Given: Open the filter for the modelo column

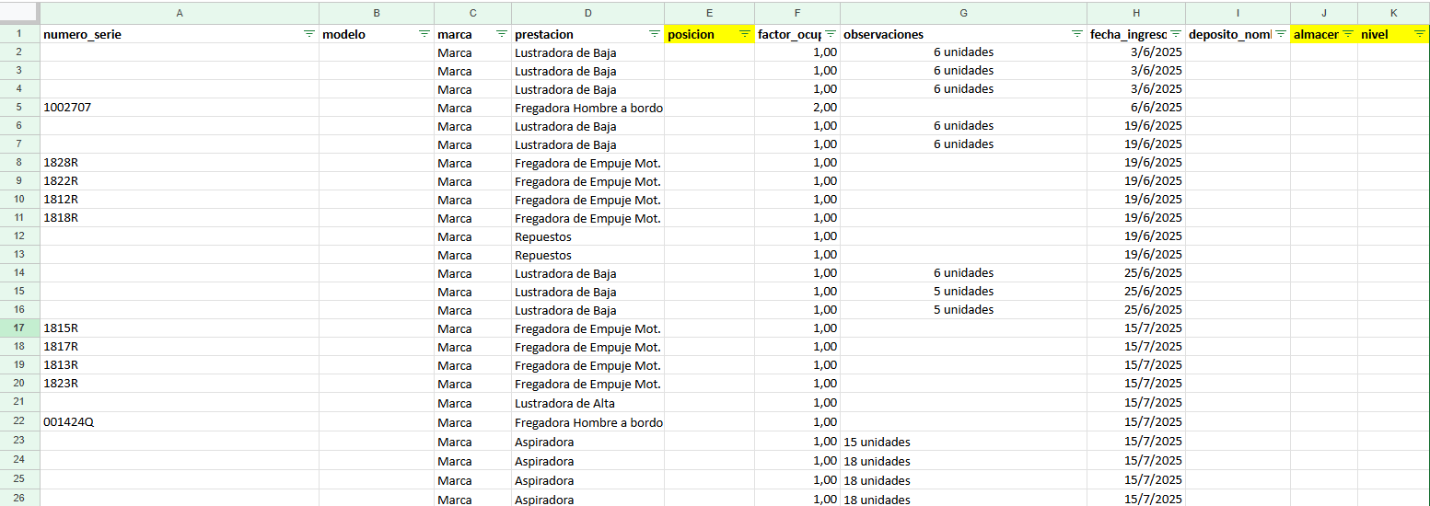Looking at the screenshot, I should tap(424, 34).
